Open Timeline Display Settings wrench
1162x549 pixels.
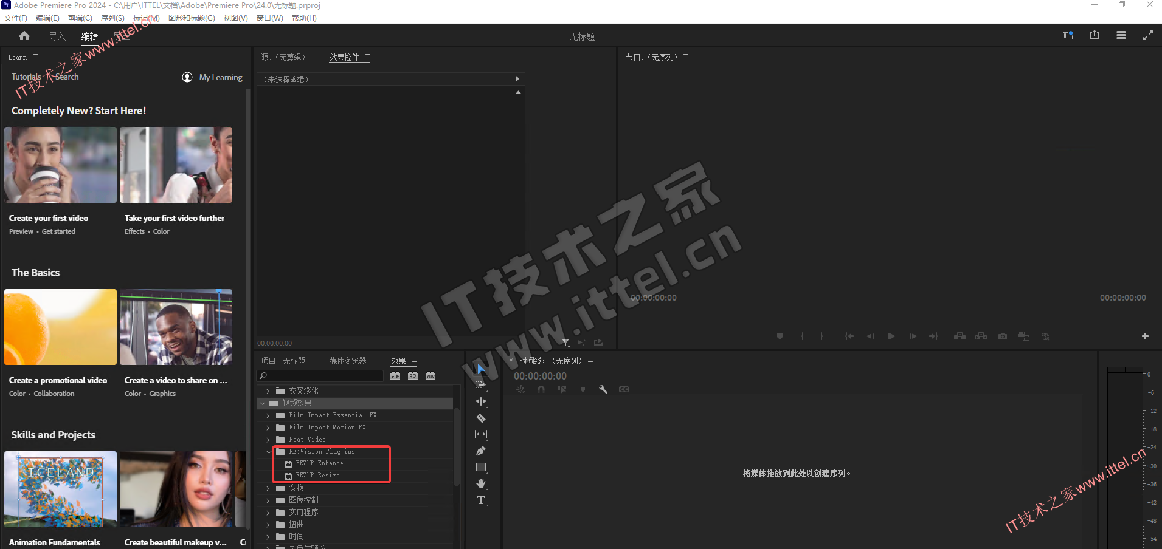click(x=603, y=389)
